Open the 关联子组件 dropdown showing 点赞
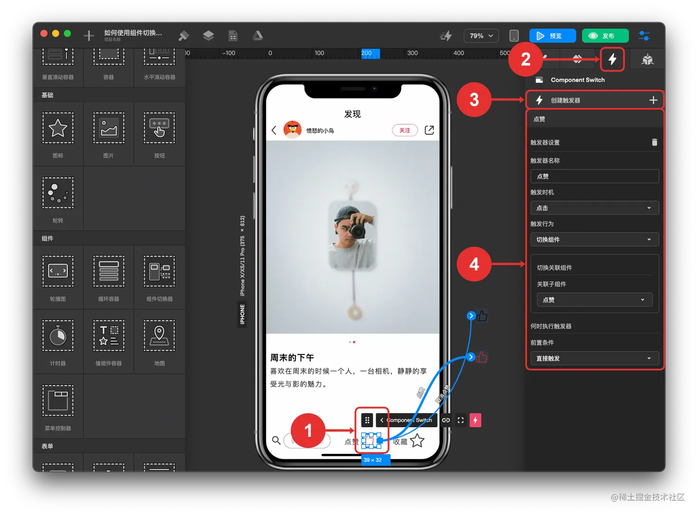Viewport: 698px width, 515px height. [595, 300]
